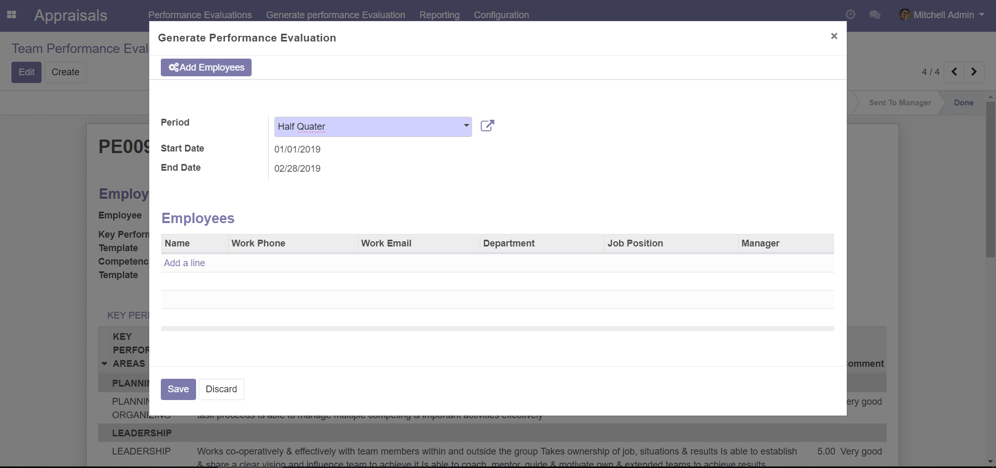Image resolution: width=996 pixels, height=468 pixels.
Task: Open the conversations chat icon
Action: pyautogui.click(x=875, y=15)
